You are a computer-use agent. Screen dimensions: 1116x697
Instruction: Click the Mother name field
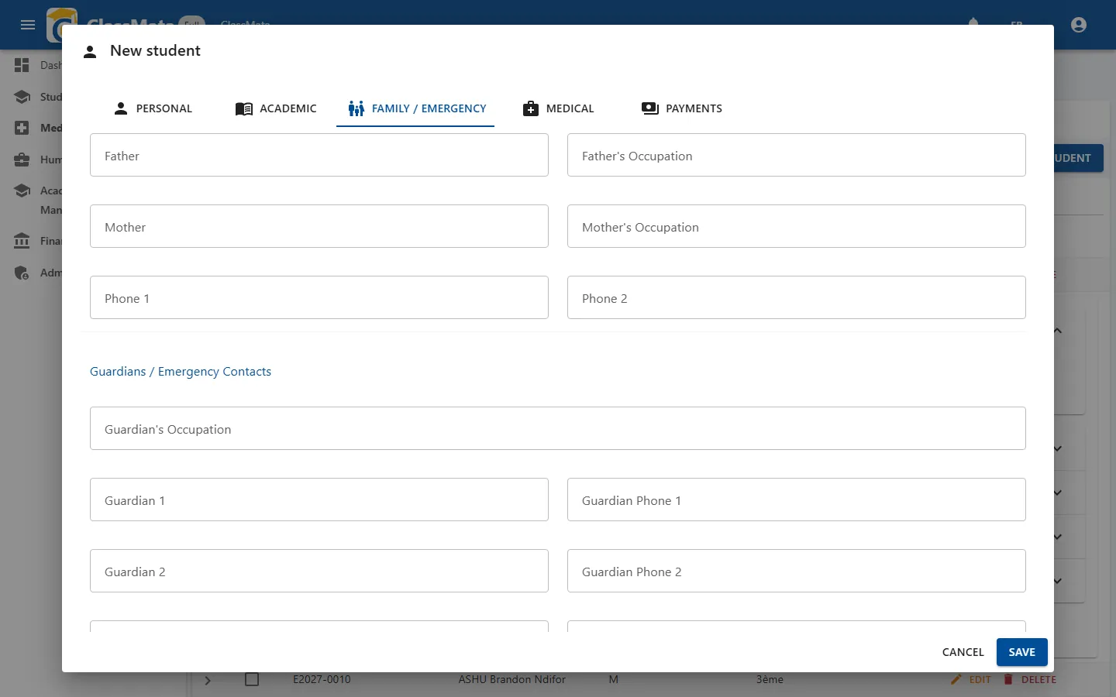pyautogui.click(x=319, y=226)
